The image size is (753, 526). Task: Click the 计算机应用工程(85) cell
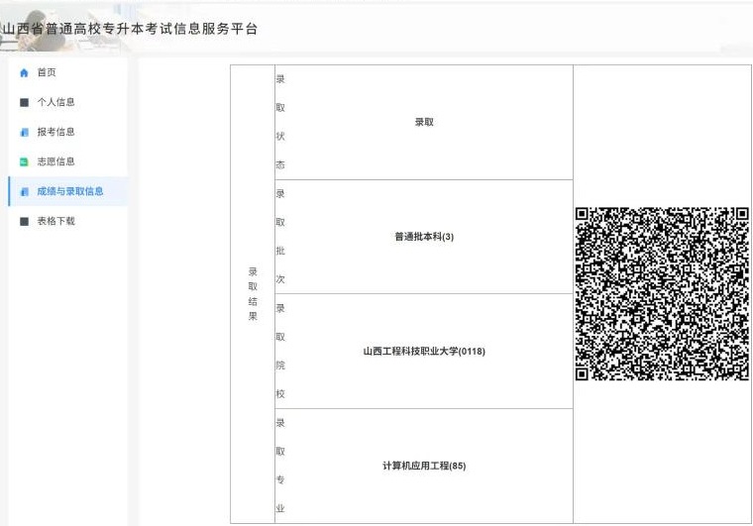[424, 466]
